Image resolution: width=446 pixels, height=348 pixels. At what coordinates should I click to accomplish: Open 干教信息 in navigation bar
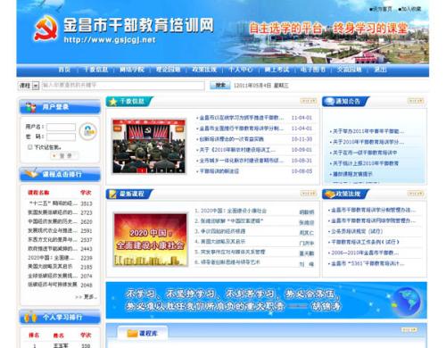[x=95, y=70]
